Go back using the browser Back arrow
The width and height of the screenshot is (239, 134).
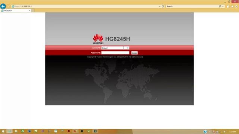tap(3, 6)
